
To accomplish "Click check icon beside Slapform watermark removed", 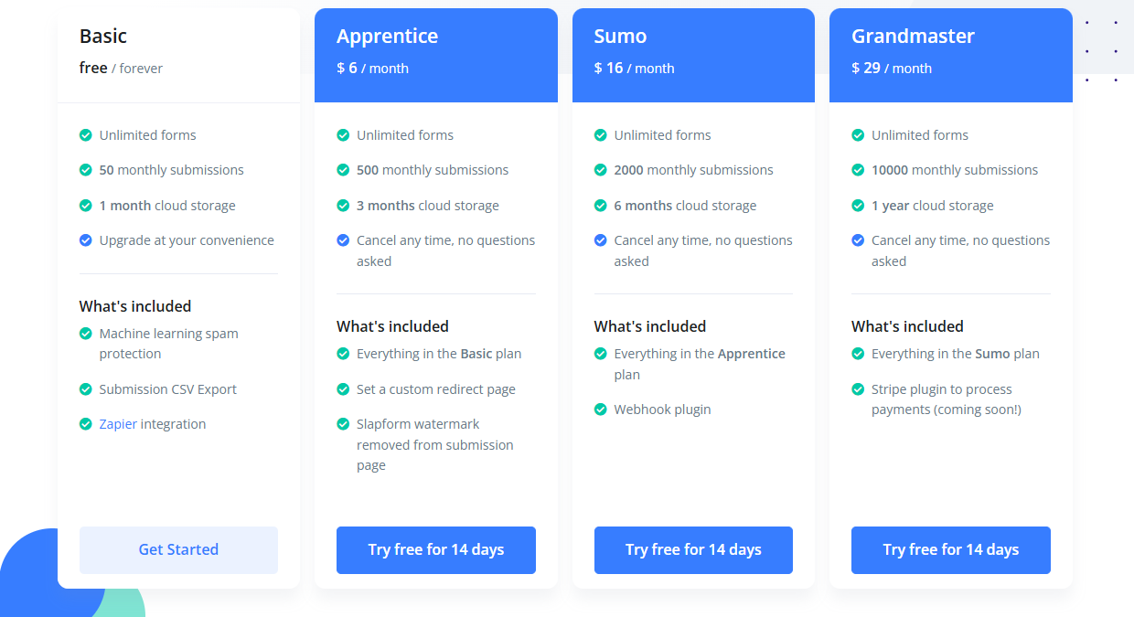I will (x=343, y=424).
